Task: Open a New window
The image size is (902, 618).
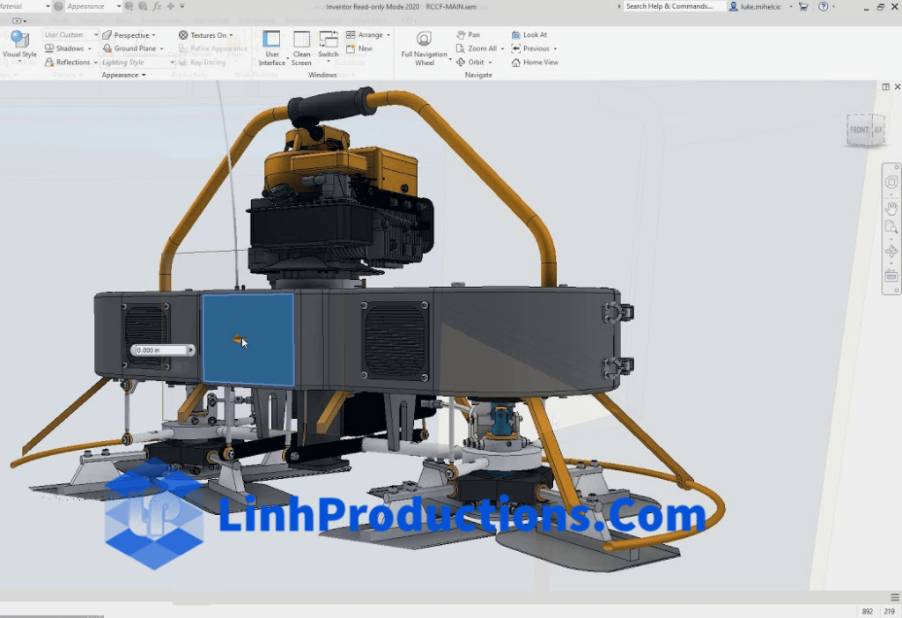Action: [359, 49]
